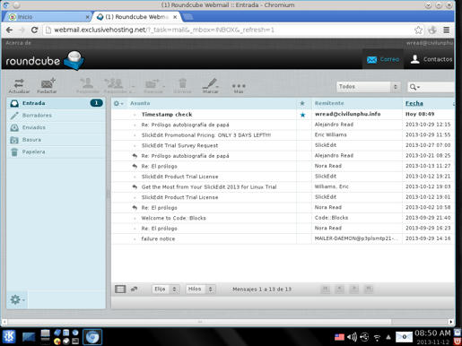Open the Hilos threads dropdown

tap(200, 289)
